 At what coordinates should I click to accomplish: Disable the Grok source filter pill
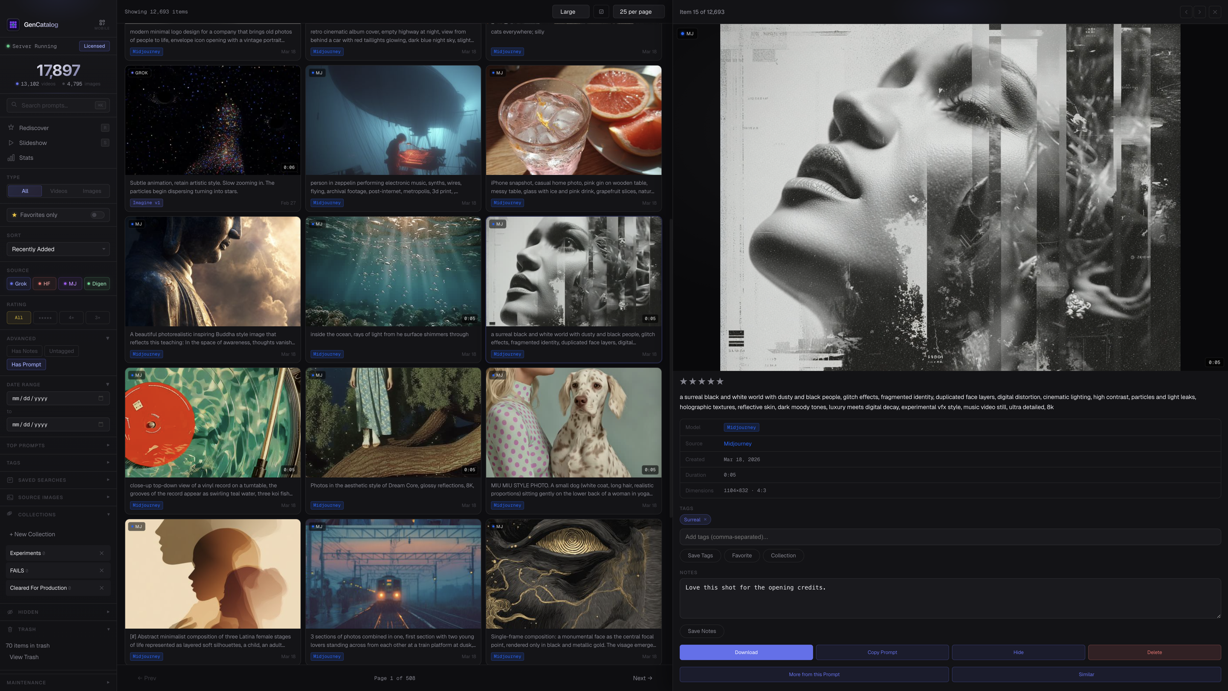[18, 283]
